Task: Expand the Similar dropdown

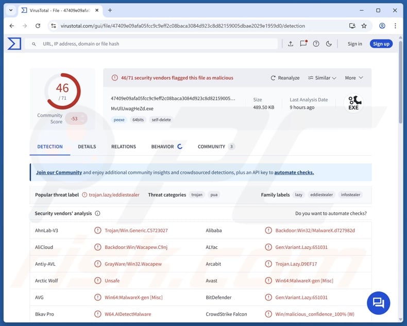Action: click(322, 78)
